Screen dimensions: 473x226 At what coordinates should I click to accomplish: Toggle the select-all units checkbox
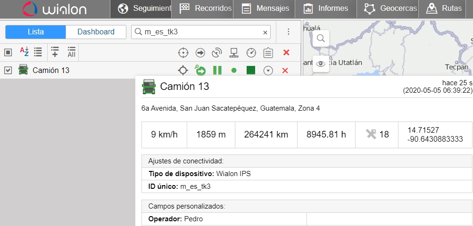[x=8, y=52]
